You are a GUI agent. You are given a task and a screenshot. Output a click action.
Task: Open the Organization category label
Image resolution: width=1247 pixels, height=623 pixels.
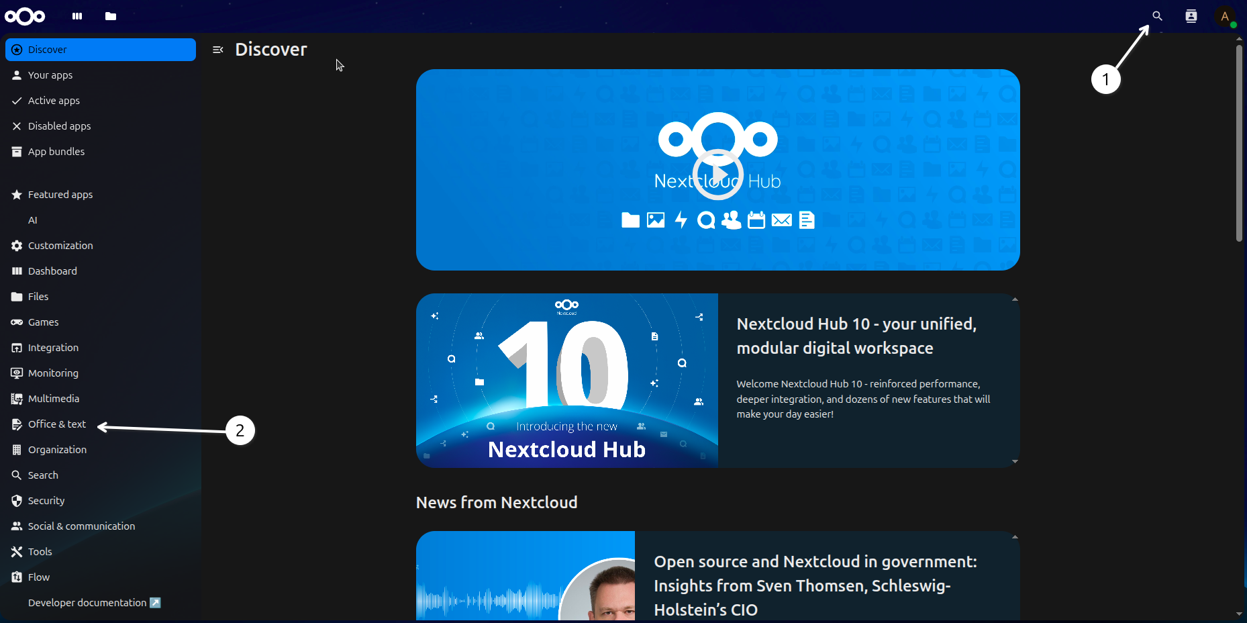(x=57, y=450)
